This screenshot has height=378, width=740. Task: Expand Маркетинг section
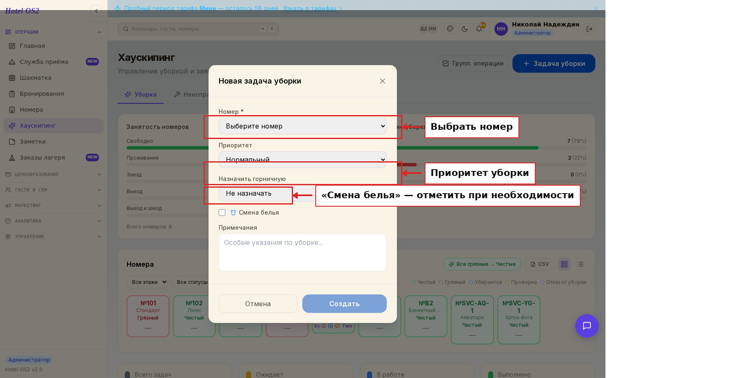point(53,205)
